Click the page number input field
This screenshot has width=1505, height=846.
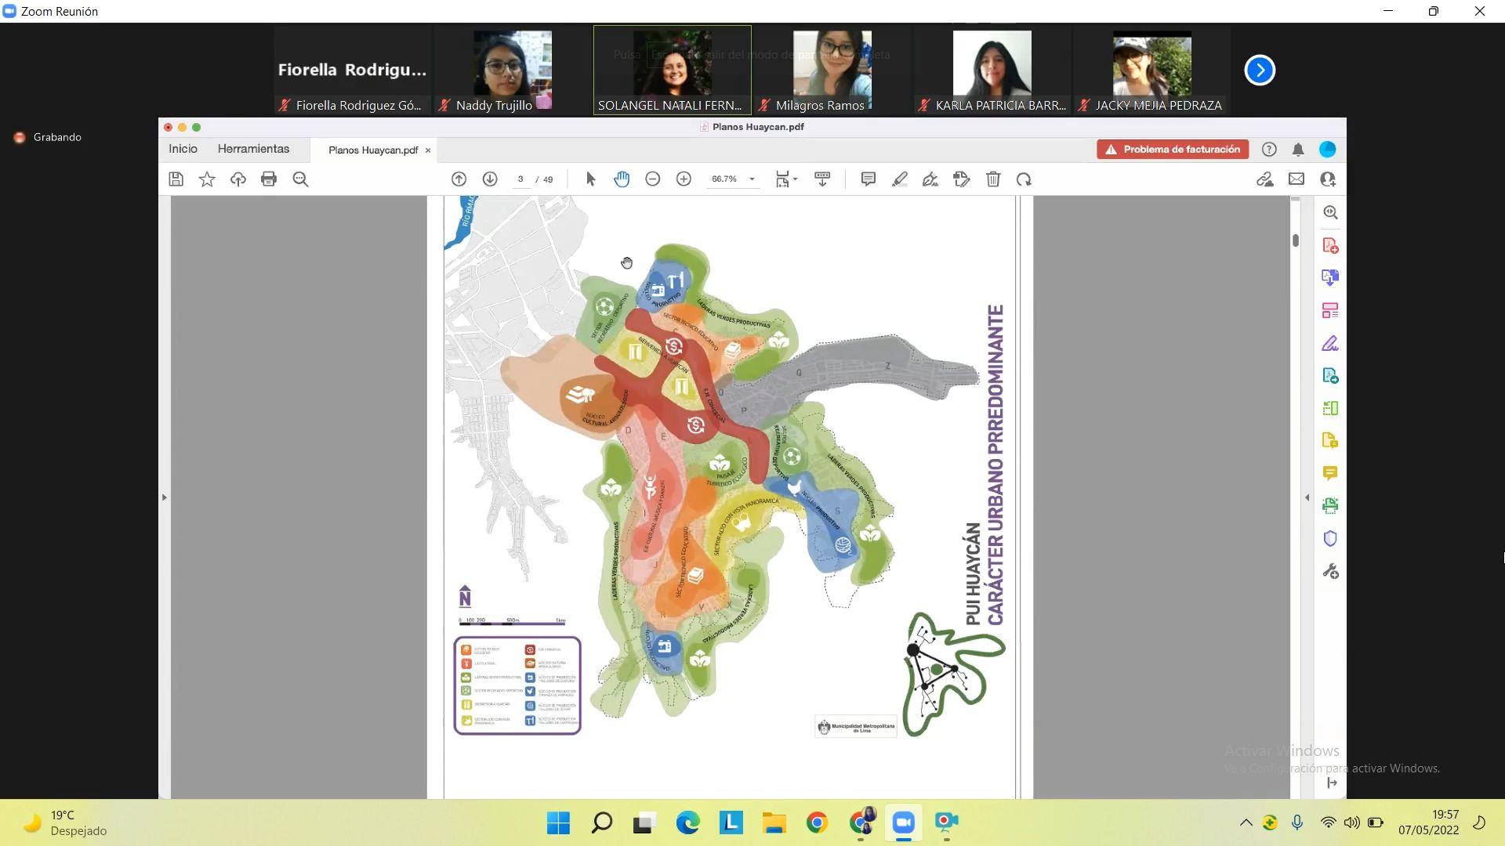pyautogui.click(x=520, y=179)
